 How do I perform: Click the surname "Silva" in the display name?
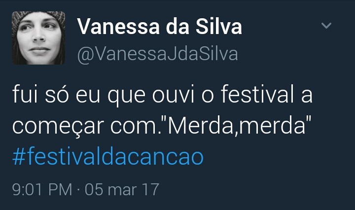click(x=219, y=27)
